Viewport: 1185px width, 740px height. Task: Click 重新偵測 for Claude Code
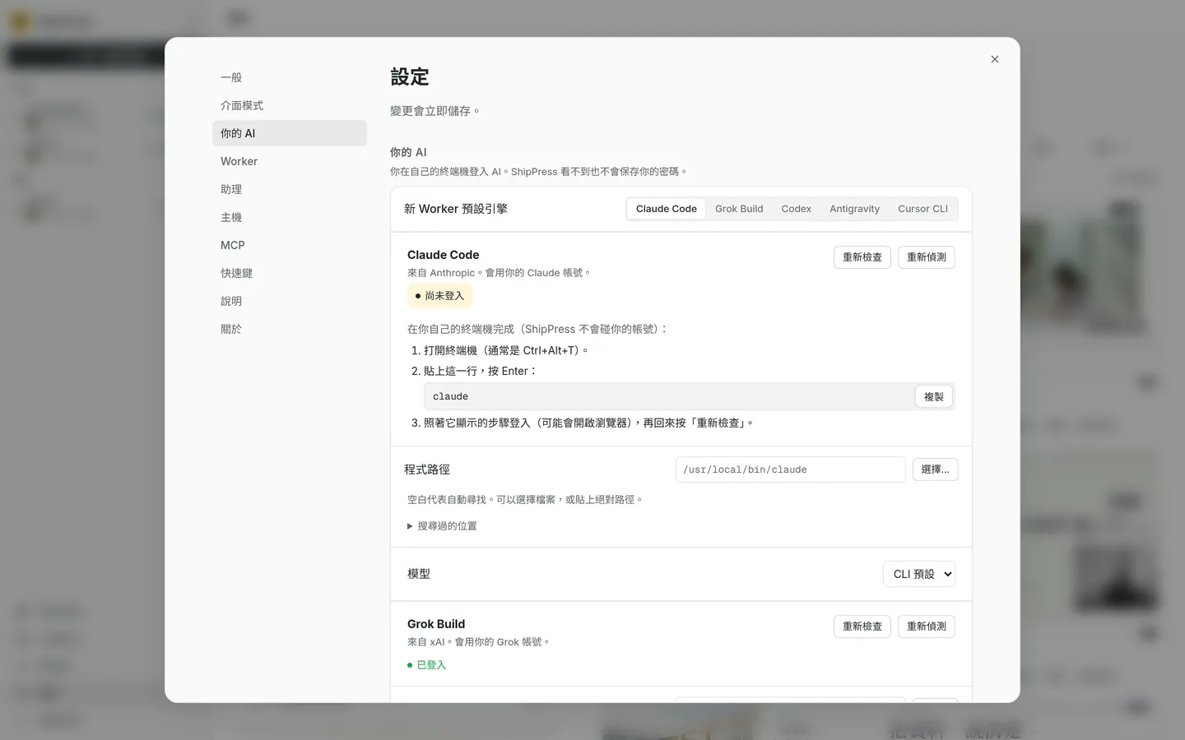[x=927, y=257]
